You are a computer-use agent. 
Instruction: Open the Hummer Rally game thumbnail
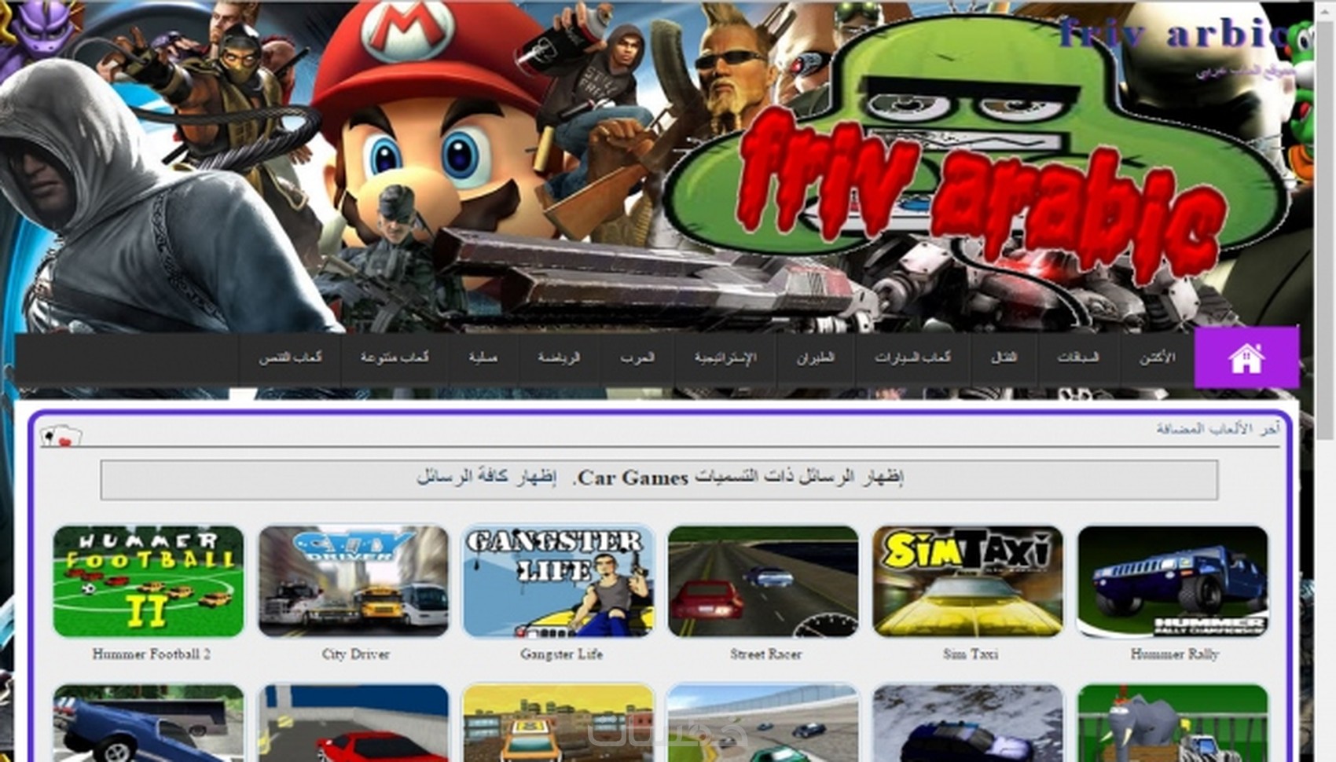[x=1173, y=581]
